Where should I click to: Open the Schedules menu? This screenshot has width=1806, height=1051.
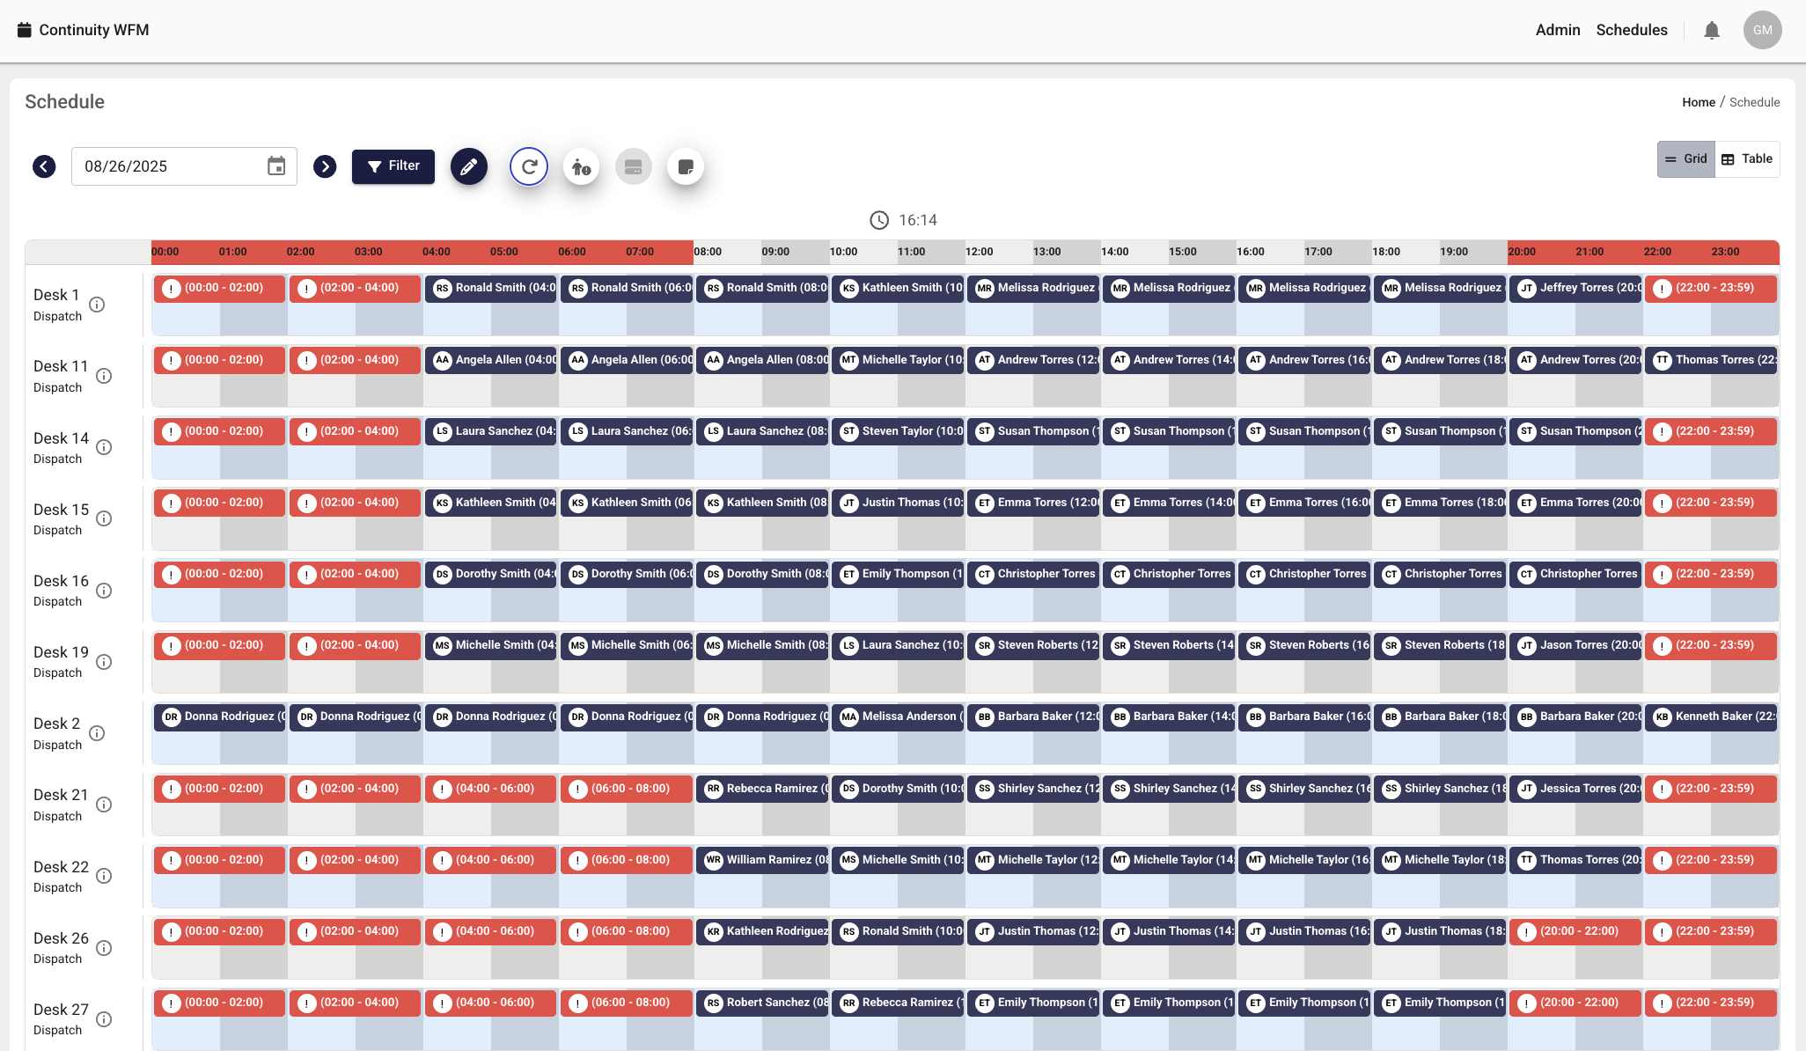(1631, 30)
